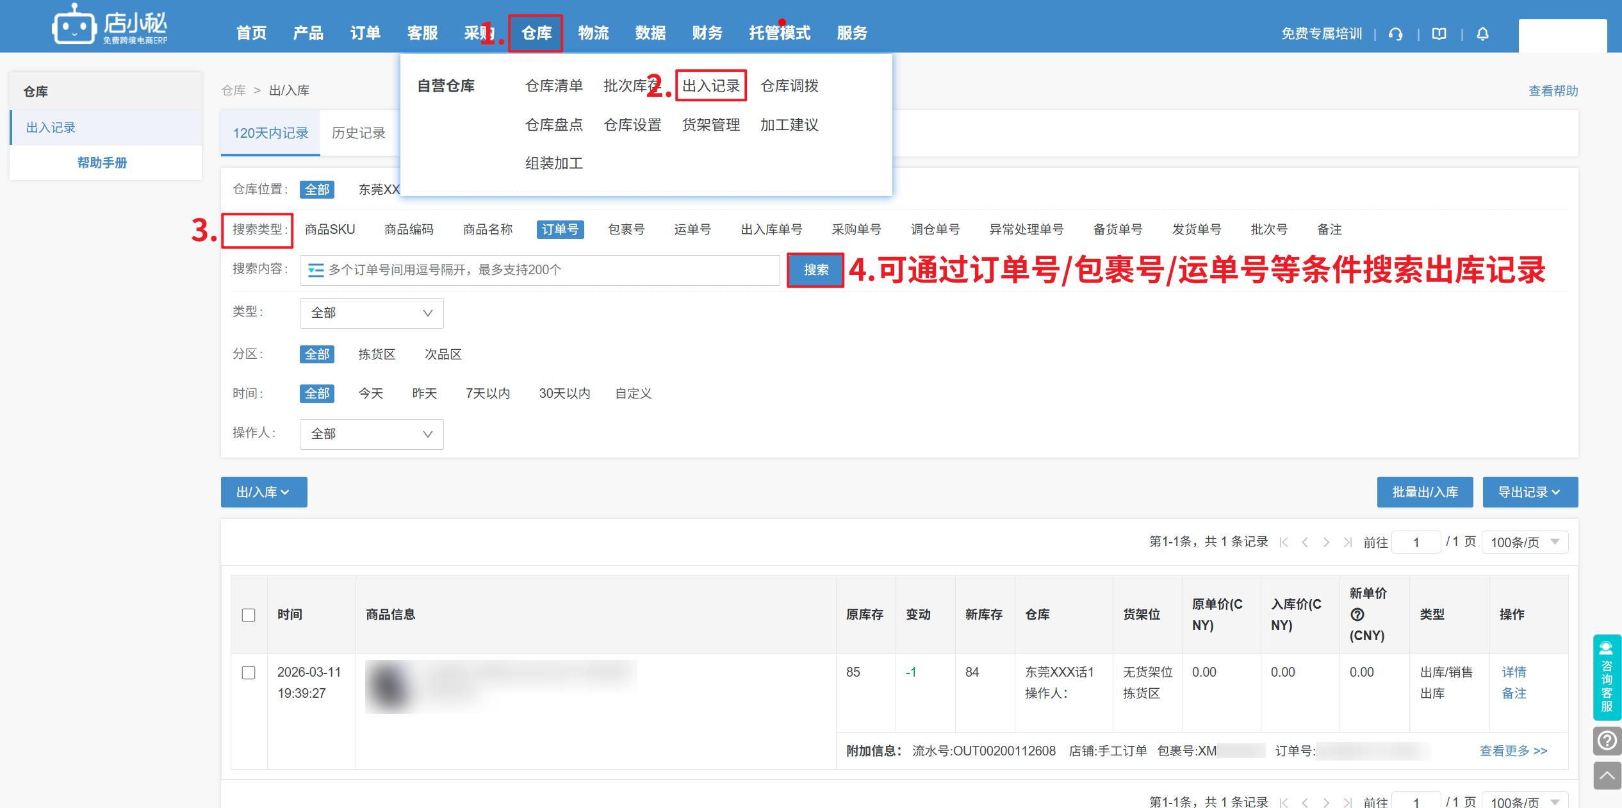Screen dimensions: 1622x808
Task: Open the 操作人 dropdown
Action: tap(372, 434)
